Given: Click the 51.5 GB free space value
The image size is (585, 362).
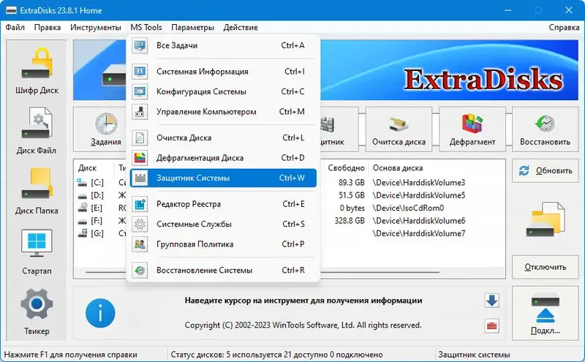Looking at the screenshot, I should [x=352, y=195].
